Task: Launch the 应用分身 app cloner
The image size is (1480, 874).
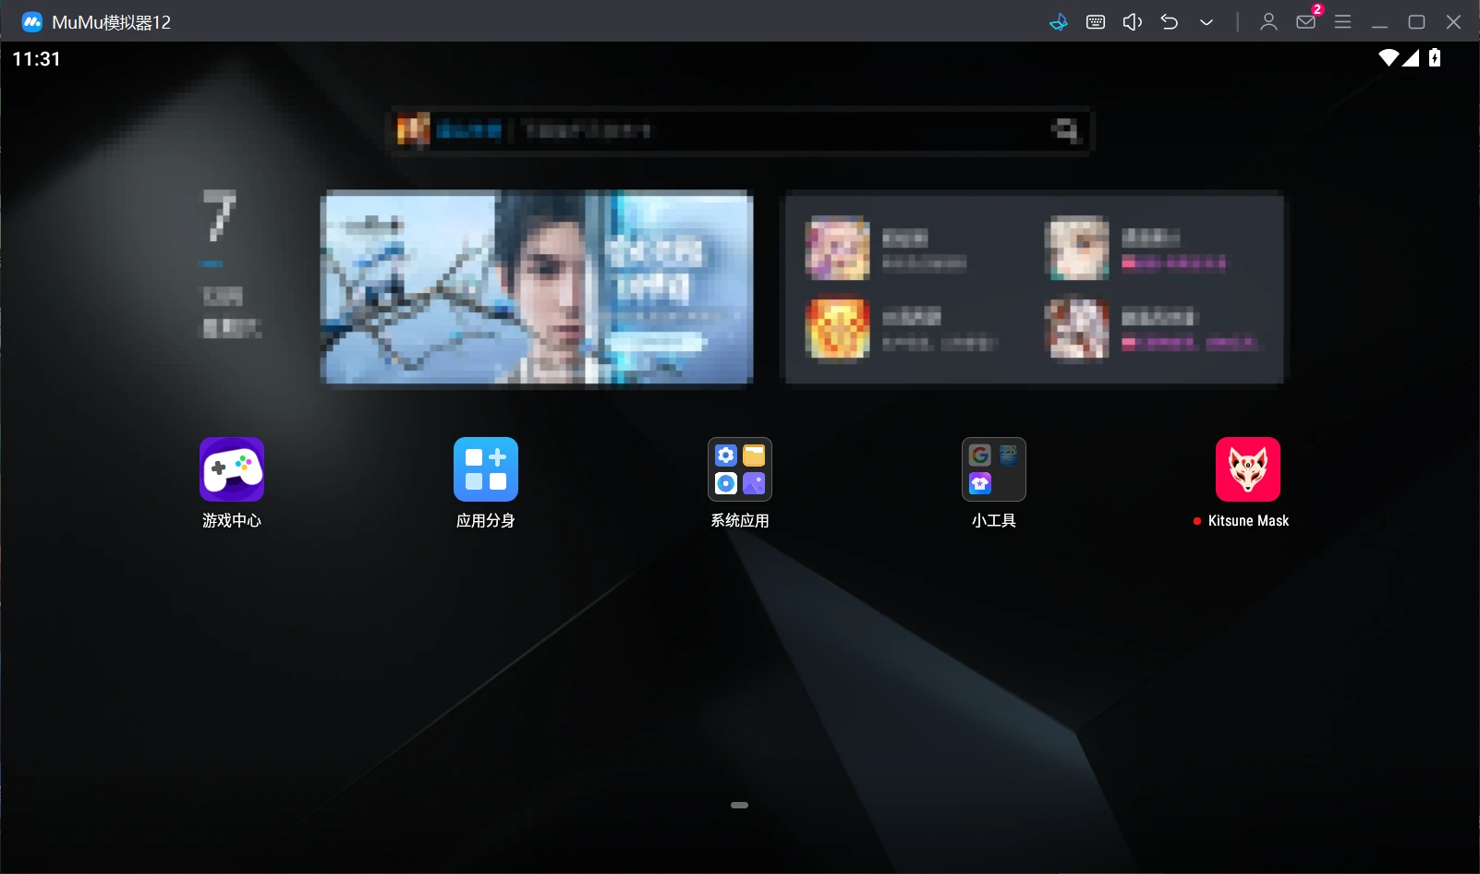Action: tap(485, 469)
